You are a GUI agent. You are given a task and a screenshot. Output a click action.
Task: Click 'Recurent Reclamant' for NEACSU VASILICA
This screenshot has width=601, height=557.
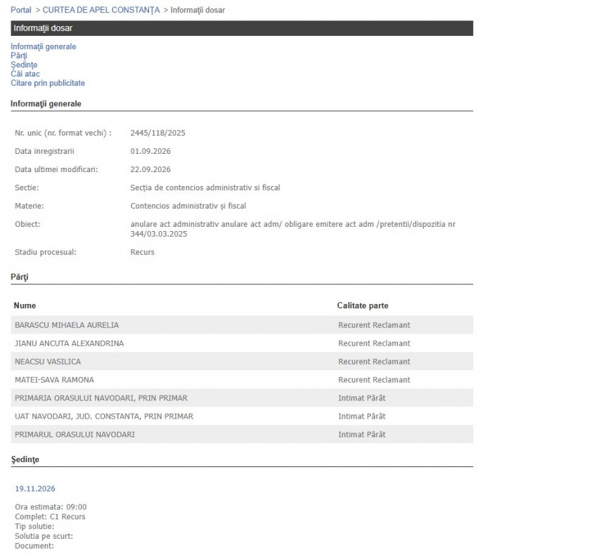(x=374, y=362)
